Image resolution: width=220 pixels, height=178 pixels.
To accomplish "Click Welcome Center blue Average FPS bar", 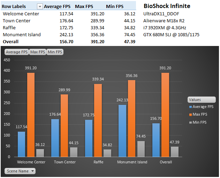I will pyautogui.click(x=22, y=144).
